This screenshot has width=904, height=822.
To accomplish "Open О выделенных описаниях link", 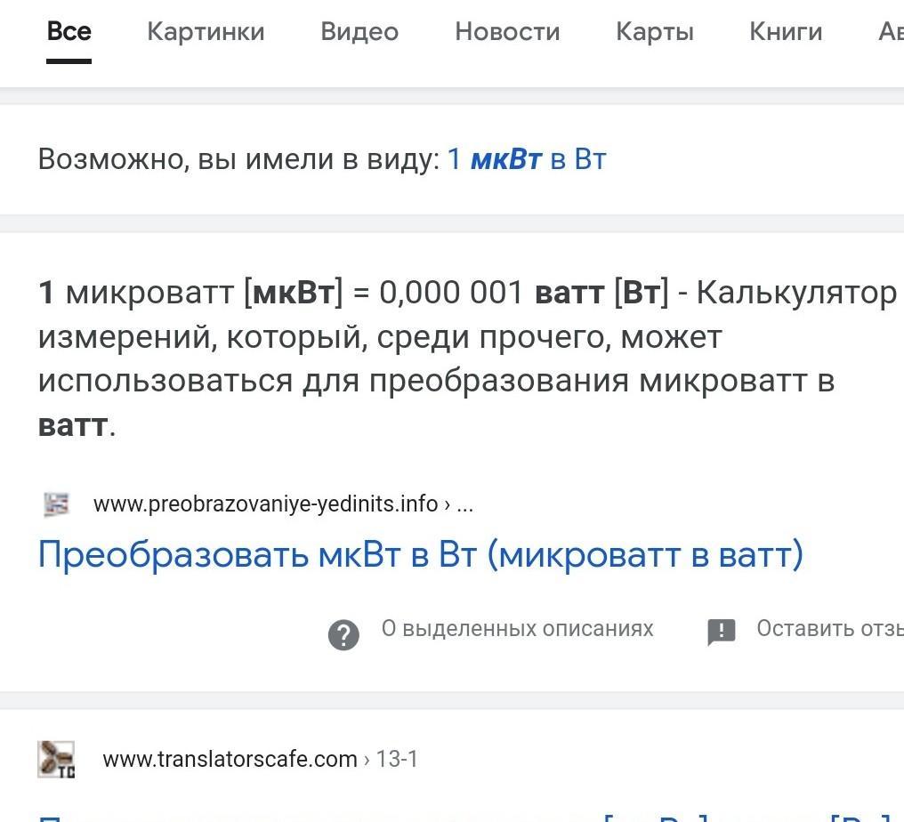I will click(x=517, y=629).
